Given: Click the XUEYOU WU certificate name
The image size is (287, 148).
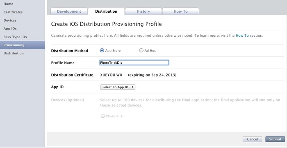Looking at the screenshot, I should [x=111, y=75].
